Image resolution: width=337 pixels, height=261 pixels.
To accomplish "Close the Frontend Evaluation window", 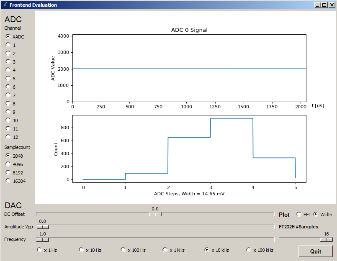I will coord(332,5).
